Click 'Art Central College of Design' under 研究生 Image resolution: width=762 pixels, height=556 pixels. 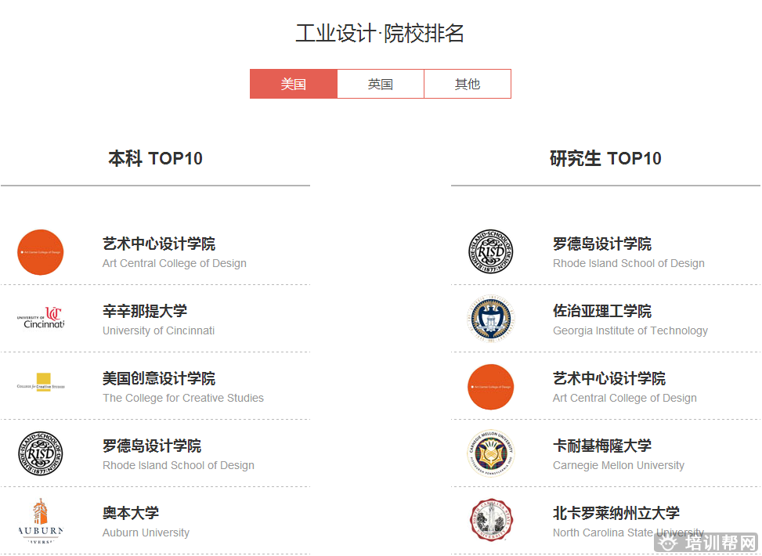625,398
